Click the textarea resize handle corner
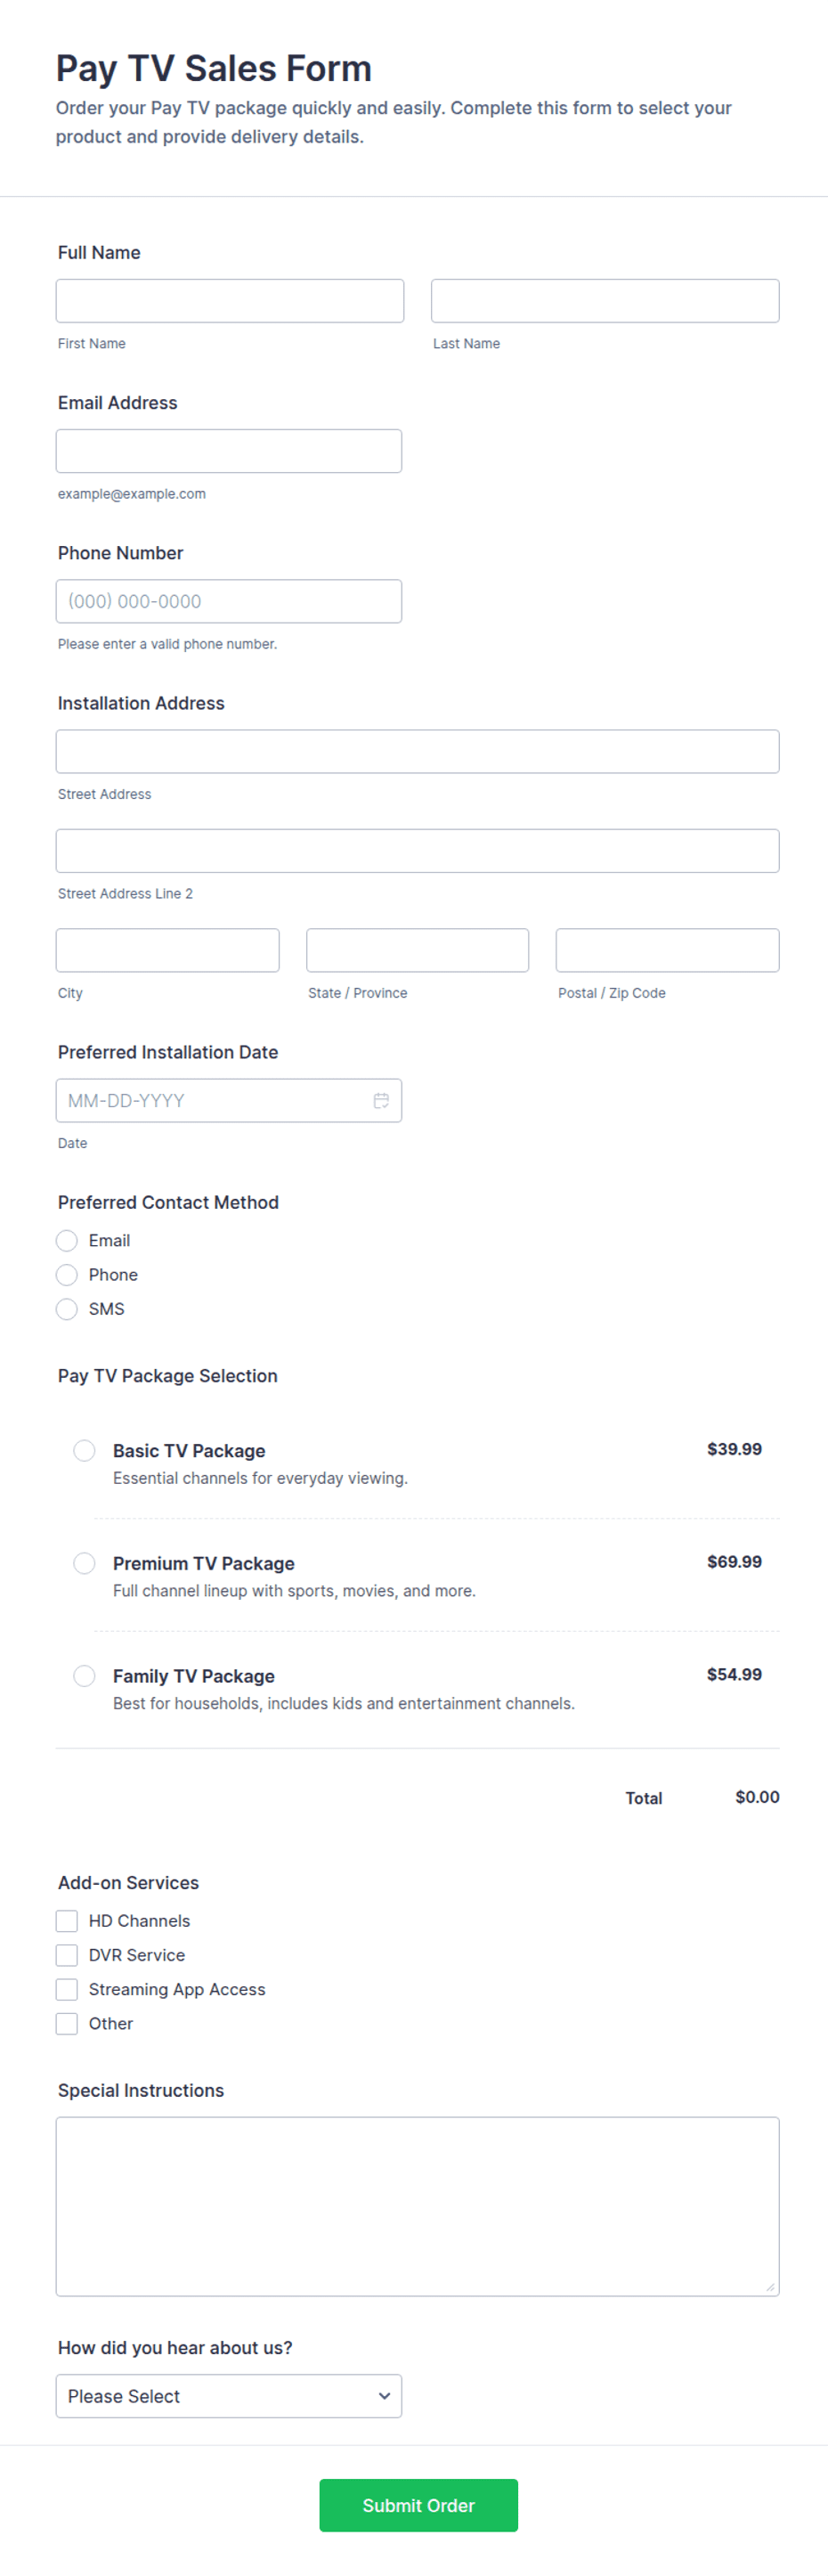Screen dimensions: 828x2576 pos(770,2286)
